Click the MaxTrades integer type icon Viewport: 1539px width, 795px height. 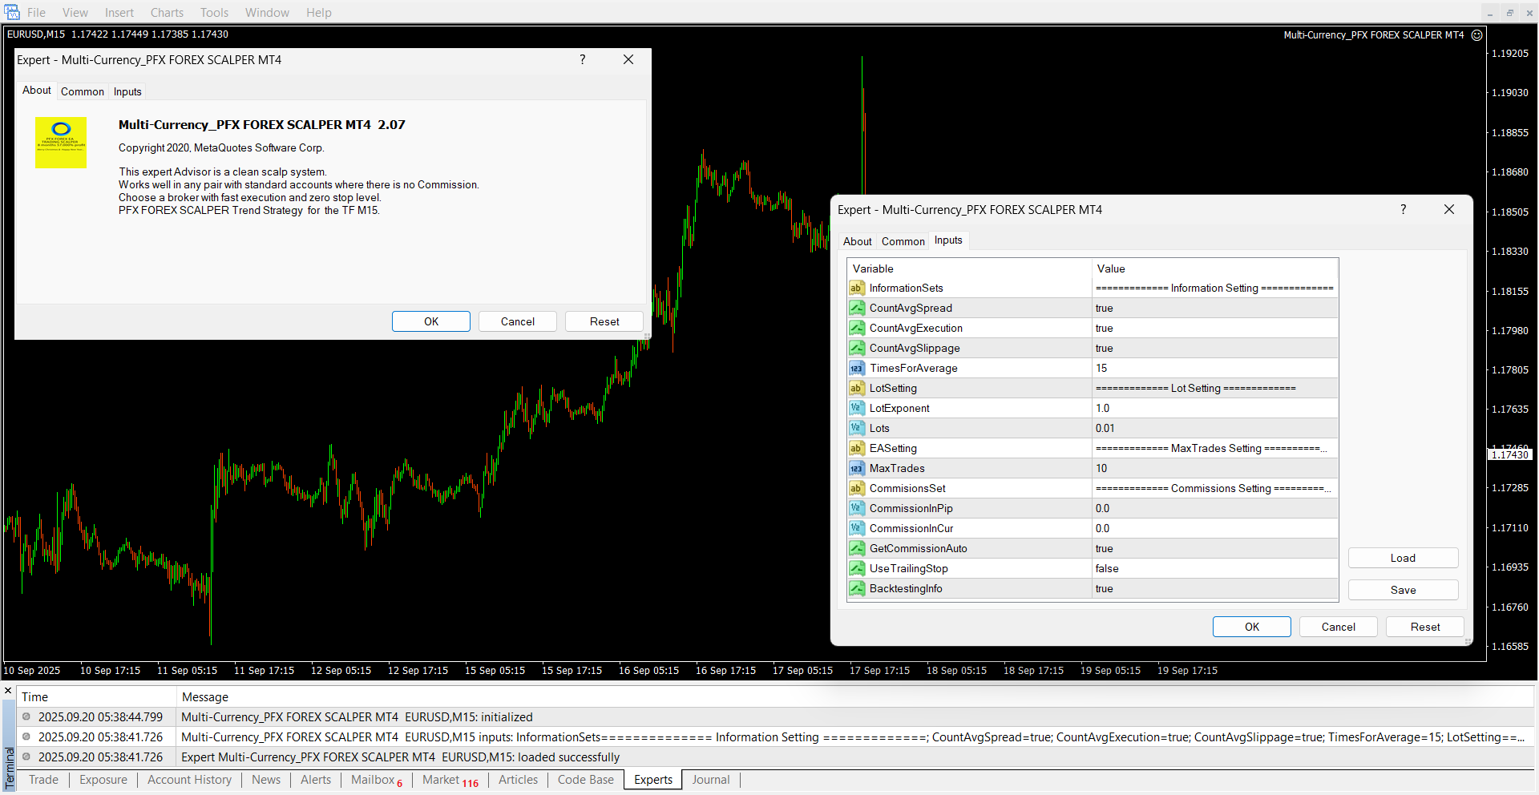[x=857, y=468]
